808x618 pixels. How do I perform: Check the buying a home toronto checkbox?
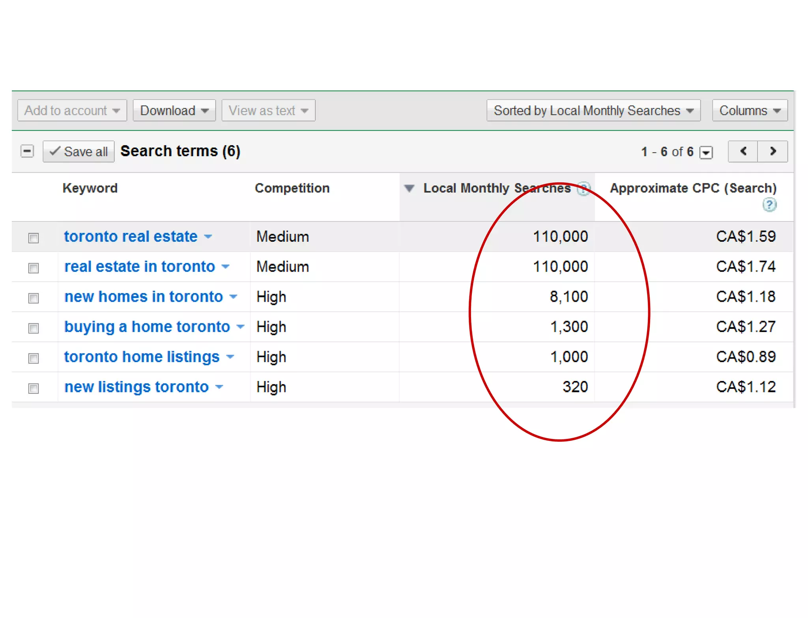(x=34, y=328)
